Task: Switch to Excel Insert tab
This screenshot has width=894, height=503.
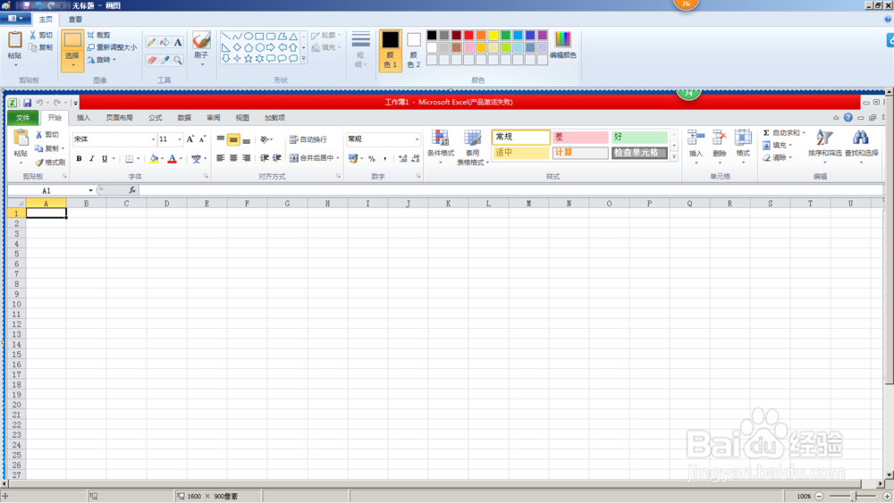Action: (x=83, y=118)
